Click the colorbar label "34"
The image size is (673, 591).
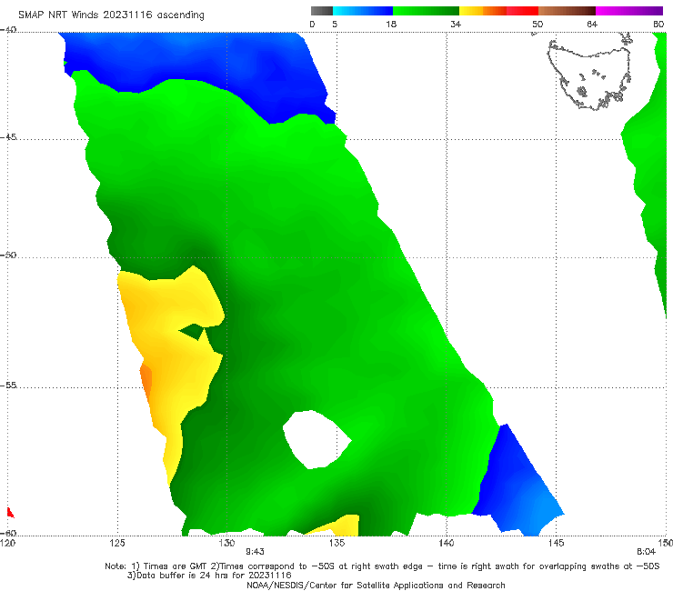456,24
